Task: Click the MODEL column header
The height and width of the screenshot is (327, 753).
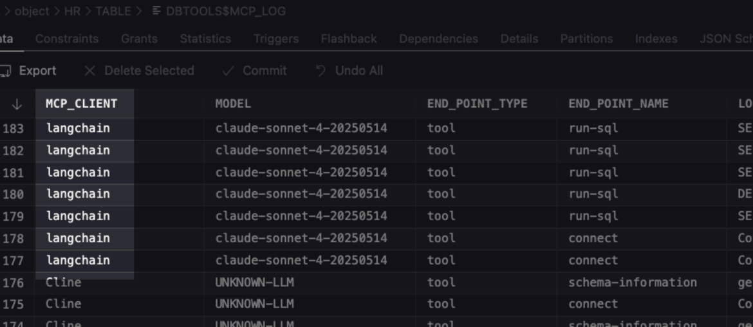Action: (233, 104)
